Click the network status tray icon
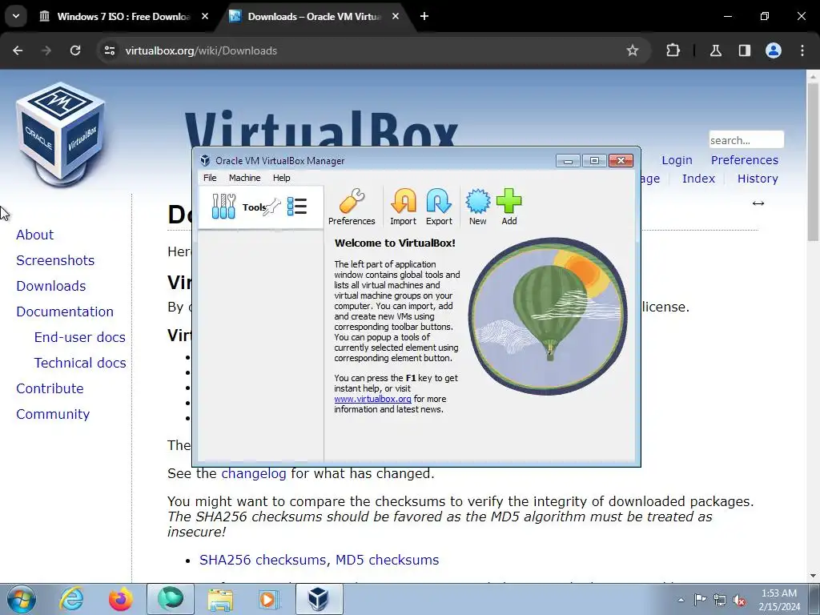Image resolution: width=820 pixels, height=615 pixels. 720,600
